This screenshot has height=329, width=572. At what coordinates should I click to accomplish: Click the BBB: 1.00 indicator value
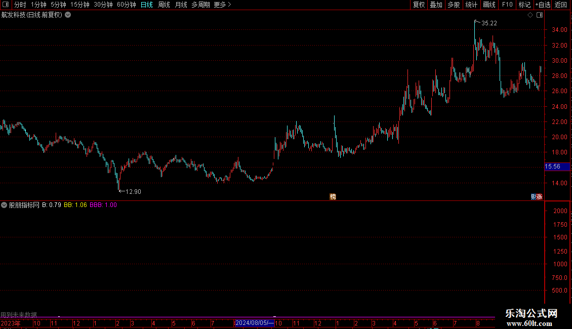pyautogui.click(x=103, y=205)
